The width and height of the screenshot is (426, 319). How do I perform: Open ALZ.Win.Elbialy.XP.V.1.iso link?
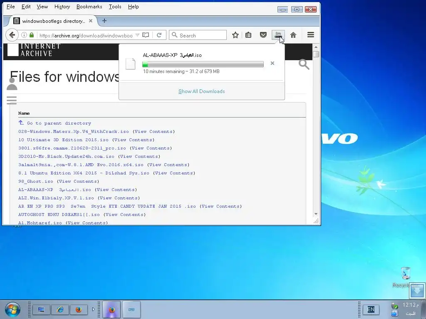pos(56,198)
